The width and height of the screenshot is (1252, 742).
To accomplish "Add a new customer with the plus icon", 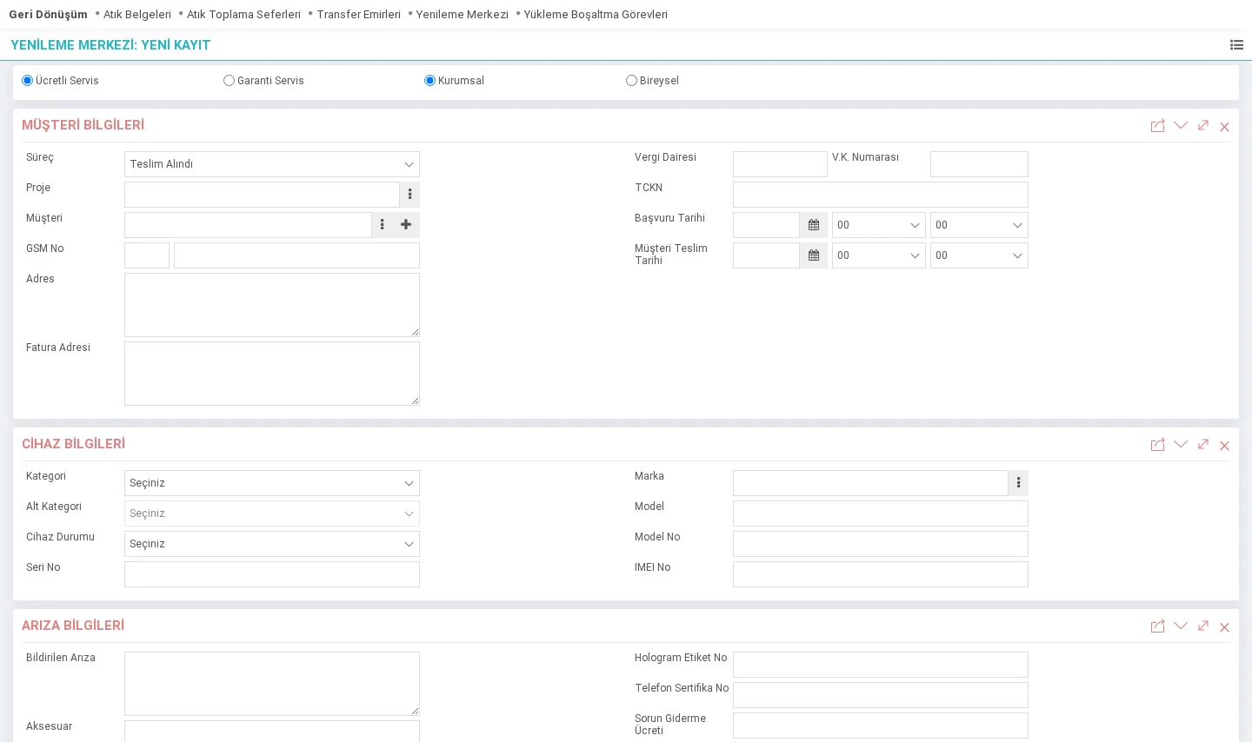I will click(406, 225).
